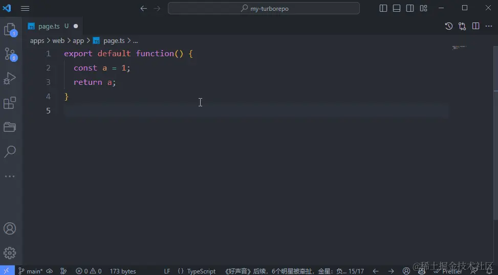Click the remote window indicator in status bar

(7, 271)
